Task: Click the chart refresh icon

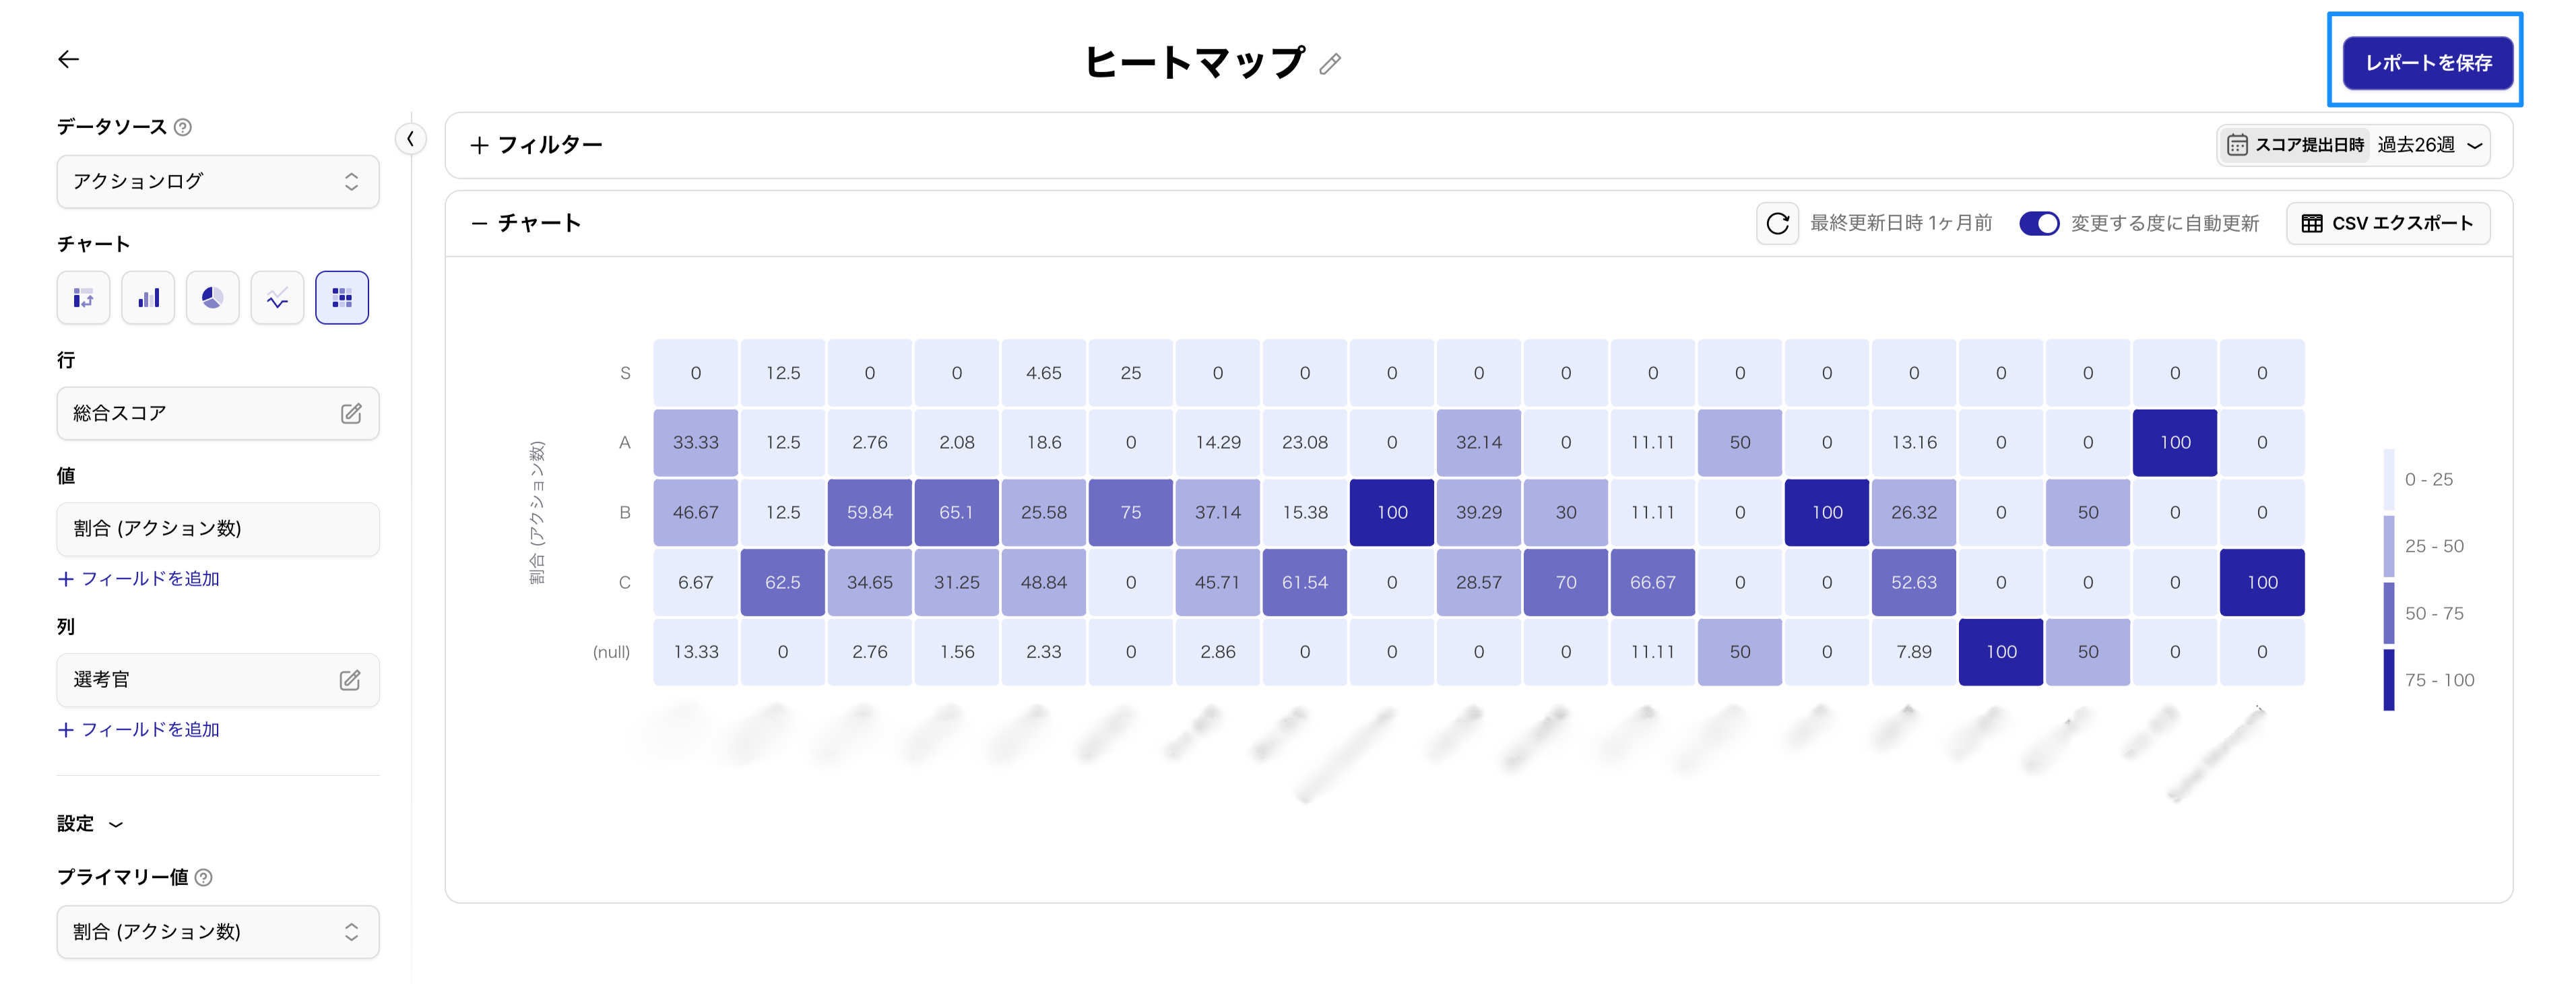Action: click(1777, 223)
